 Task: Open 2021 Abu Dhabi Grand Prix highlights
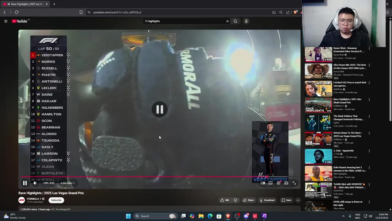(318, 105)
